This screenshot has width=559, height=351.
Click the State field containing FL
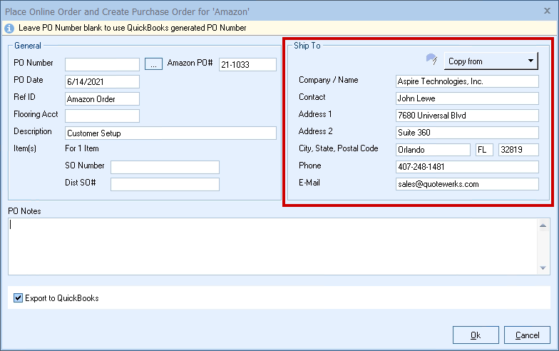tap(484, 150)
